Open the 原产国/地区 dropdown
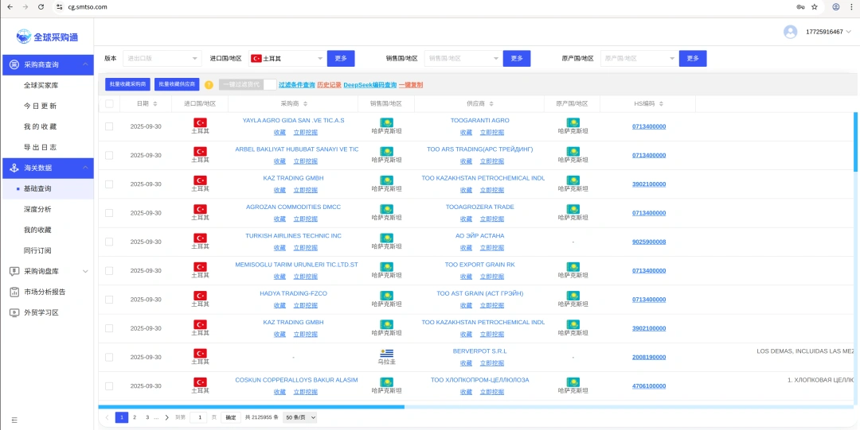The height and width of the screenshot is (430, 860). [x=639, y=59]
